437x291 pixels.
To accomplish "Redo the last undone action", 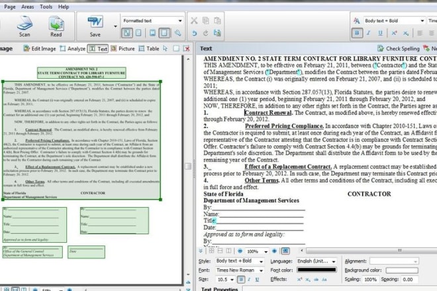I will point(206,33).
